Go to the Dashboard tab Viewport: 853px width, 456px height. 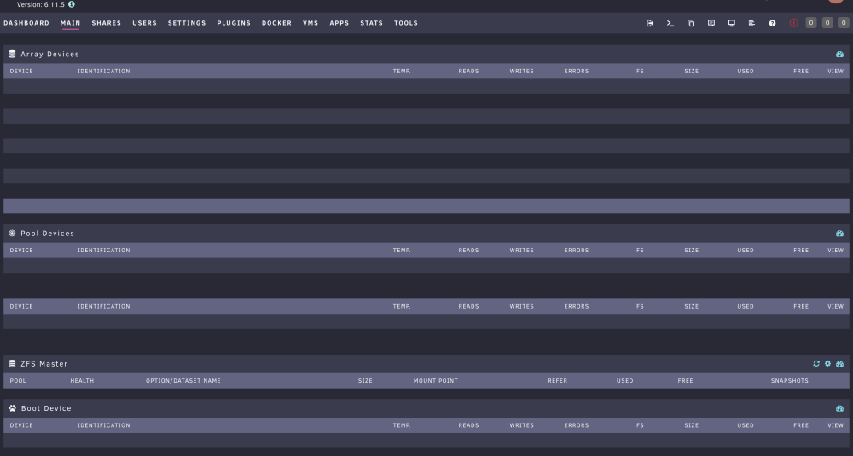pyautogui.click(x=26, y=23)
